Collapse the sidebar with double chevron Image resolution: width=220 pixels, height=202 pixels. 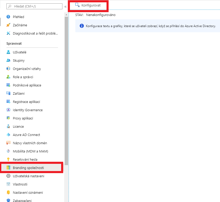66,6
